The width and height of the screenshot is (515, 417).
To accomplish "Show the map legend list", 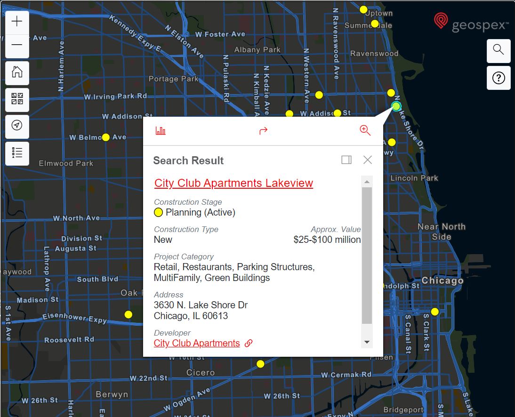I will pyautogui.click(x=17, y=152).
